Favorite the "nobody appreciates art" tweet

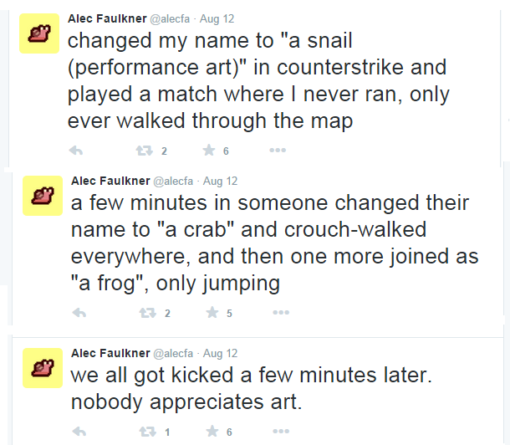click(212, 432)
